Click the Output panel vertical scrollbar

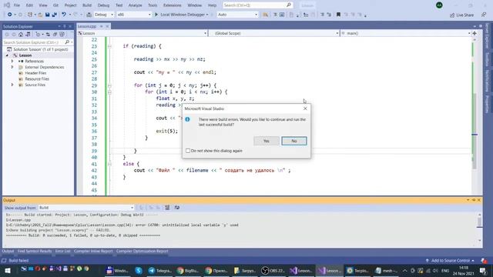click(479, 228)
